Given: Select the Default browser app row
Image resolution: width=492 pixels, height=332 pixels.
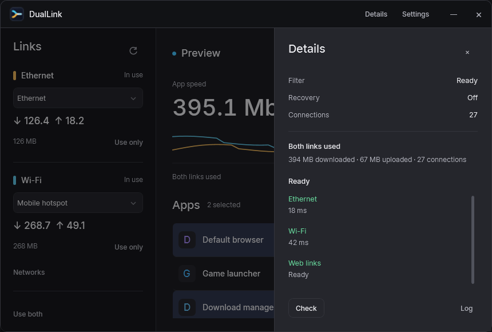Looking at the screenshot, I should [x=224, y=240].
